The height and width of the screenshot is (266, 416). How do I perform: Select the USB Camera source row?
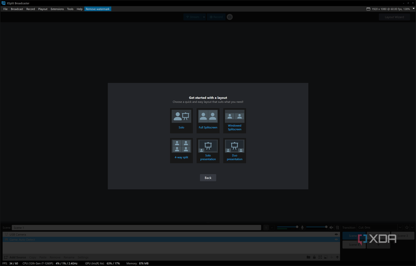(171, 234)
